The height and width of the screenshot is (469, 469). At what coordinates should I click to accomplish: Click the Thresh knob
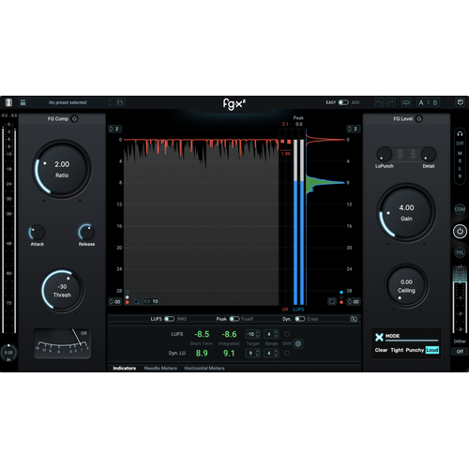click(x=62, y=291)
